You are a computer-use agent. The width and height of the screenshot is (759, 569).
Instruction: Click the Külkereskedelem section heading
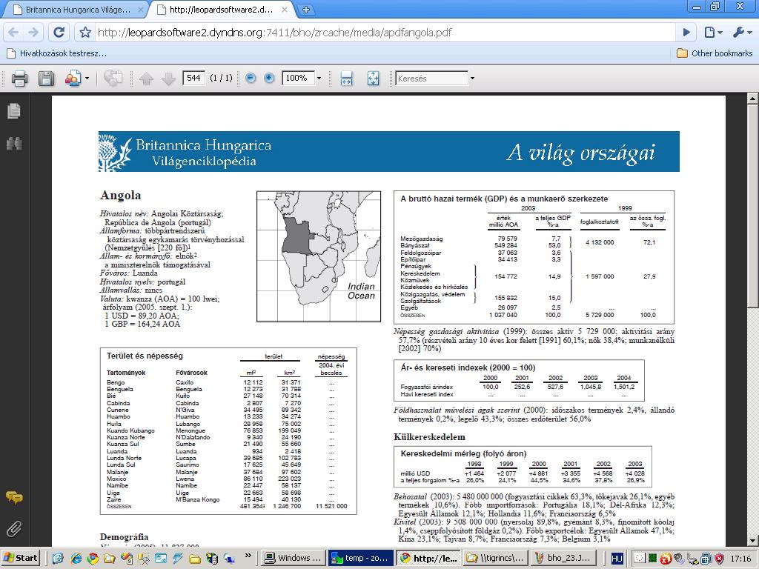pyautogui.click(x=429, y=437)
